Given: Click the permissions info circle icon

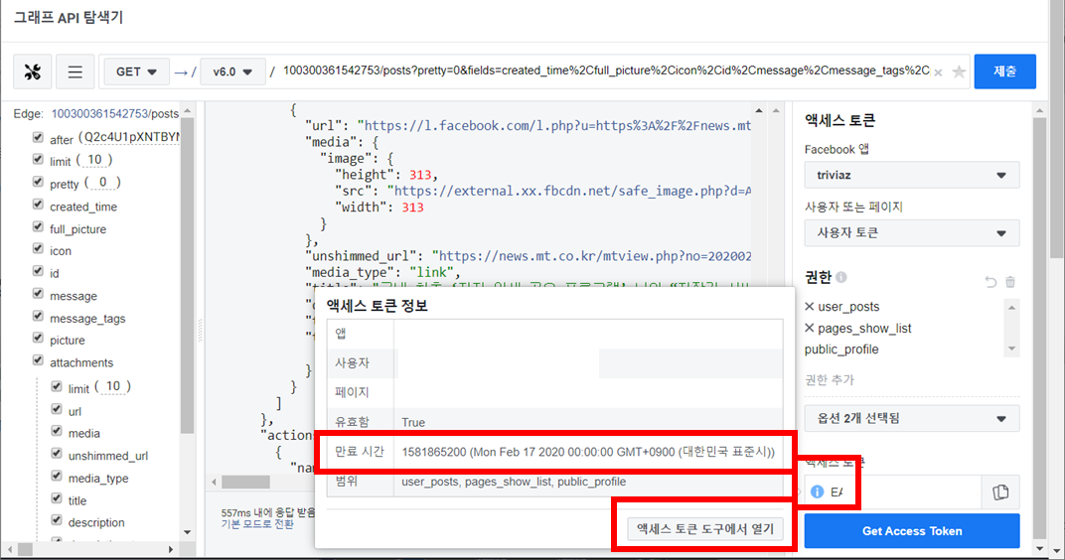Looking at the screenshot, I should tap(841, 277).
